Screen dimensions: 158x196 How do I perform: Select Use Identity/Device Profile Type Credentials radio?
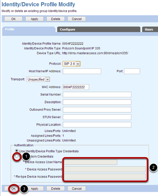tap(16, 151)
